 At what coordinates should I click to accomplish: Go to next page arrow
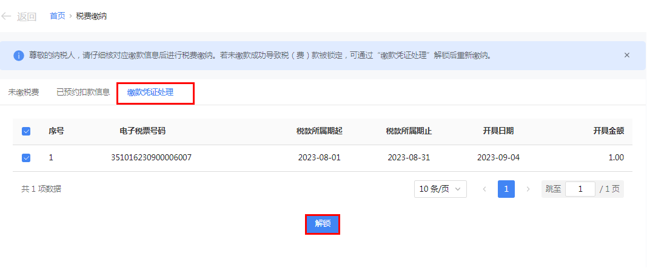pos(528,189)
